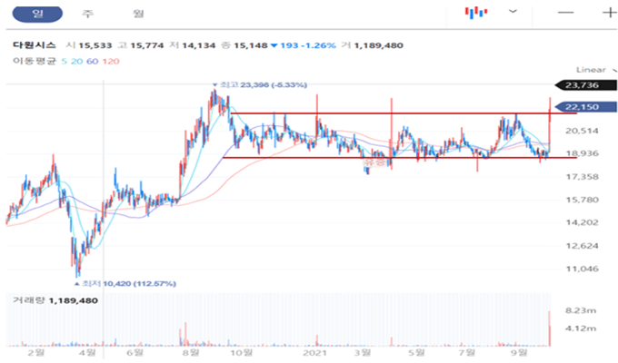This screenshot has height=363, width=618.
Task: Select the 일 (daily) chart tab
Action: [x=37, y=15]
